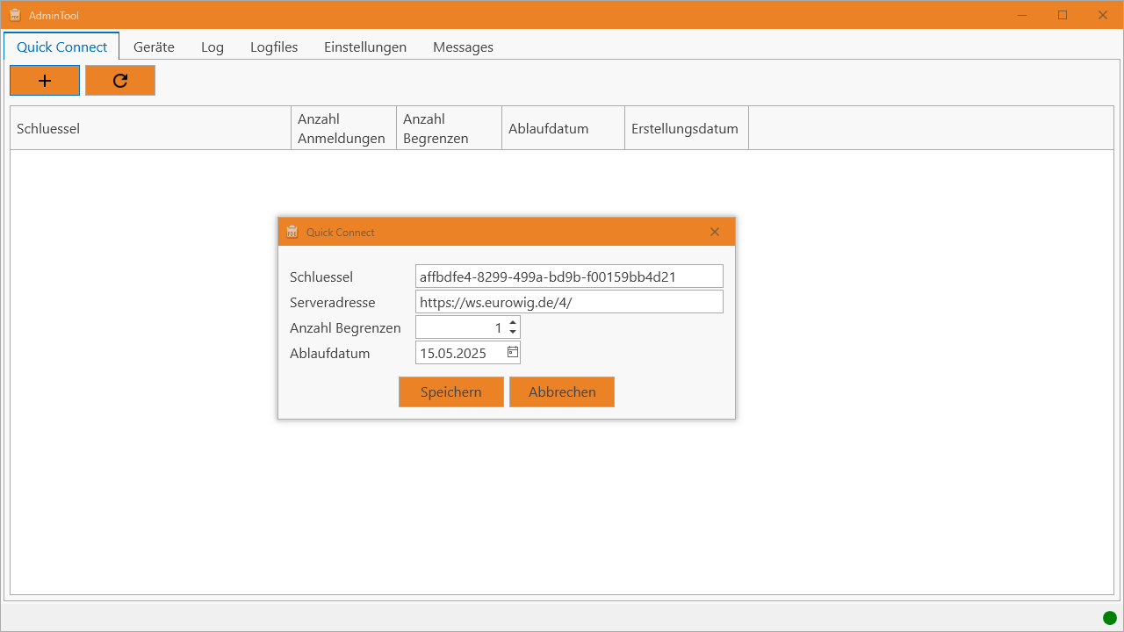The height and width of the screenshot is (632, 1124).
Task: Go to the Logfiles tab
Action: point(274,47)
